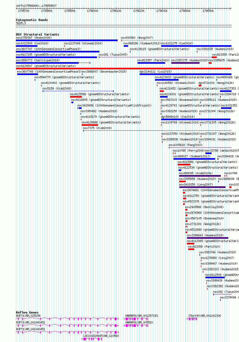Select nsv3383746 (Audano2019) label
The width and height of the screenshot is (239, 342).
click(x=218, y=252)
